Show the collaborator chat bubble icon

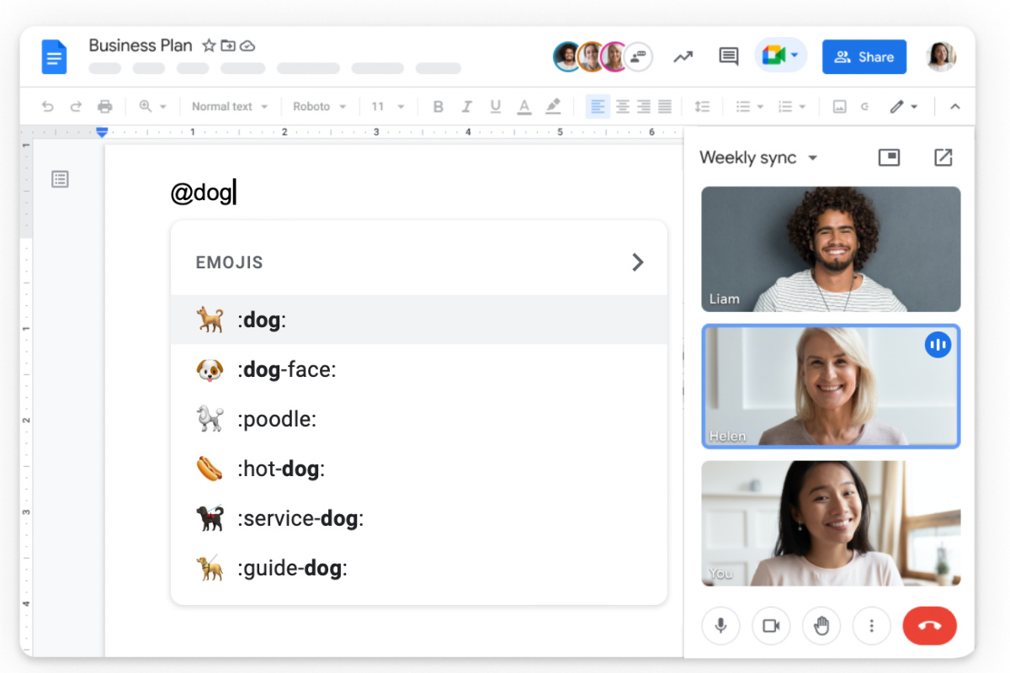click(x=638, y=57)
